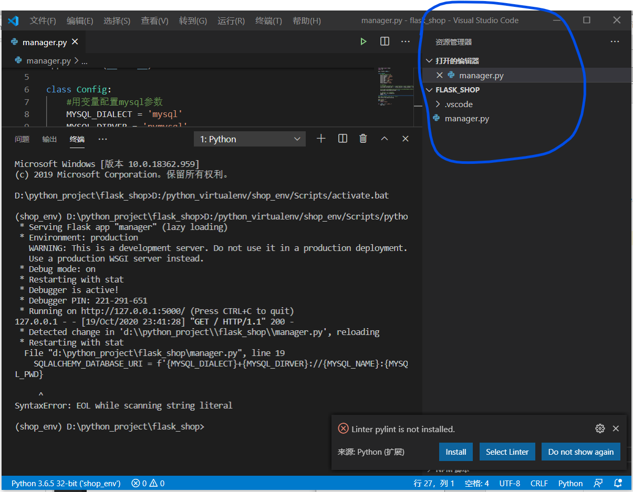Change the CRLF end of line sequence

tap(539, 483)
